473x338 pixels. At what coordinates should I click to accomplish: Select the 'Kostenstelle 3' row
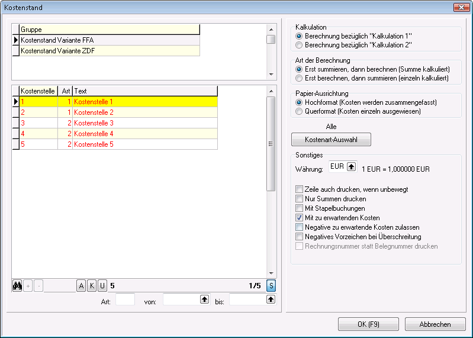tap(118, 123)
